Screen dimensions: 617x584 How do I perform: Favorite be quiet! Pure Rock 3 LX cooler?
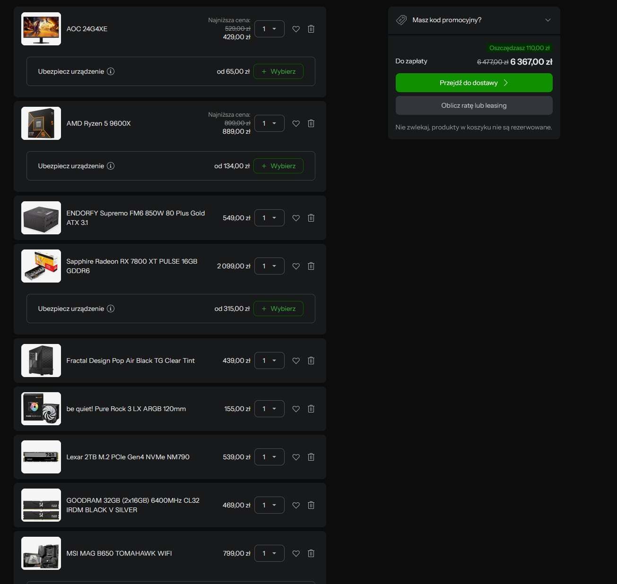point(296,409)
